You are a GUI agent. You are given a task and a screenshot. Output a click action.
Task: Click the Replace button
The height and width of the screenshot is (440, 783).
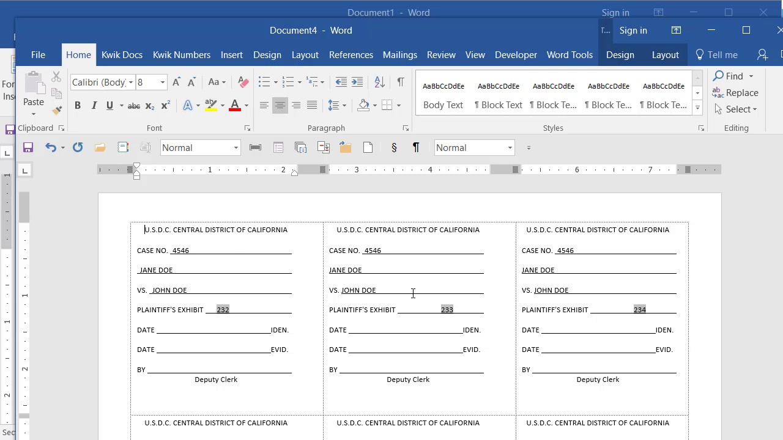[735, 93]
